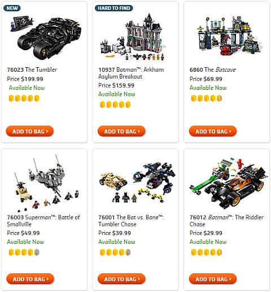The height and width of the screenshot is (292, 271).
Task: Add The Riddler Chase to bag
Action: pyautogui.click(x=213, y=279)
